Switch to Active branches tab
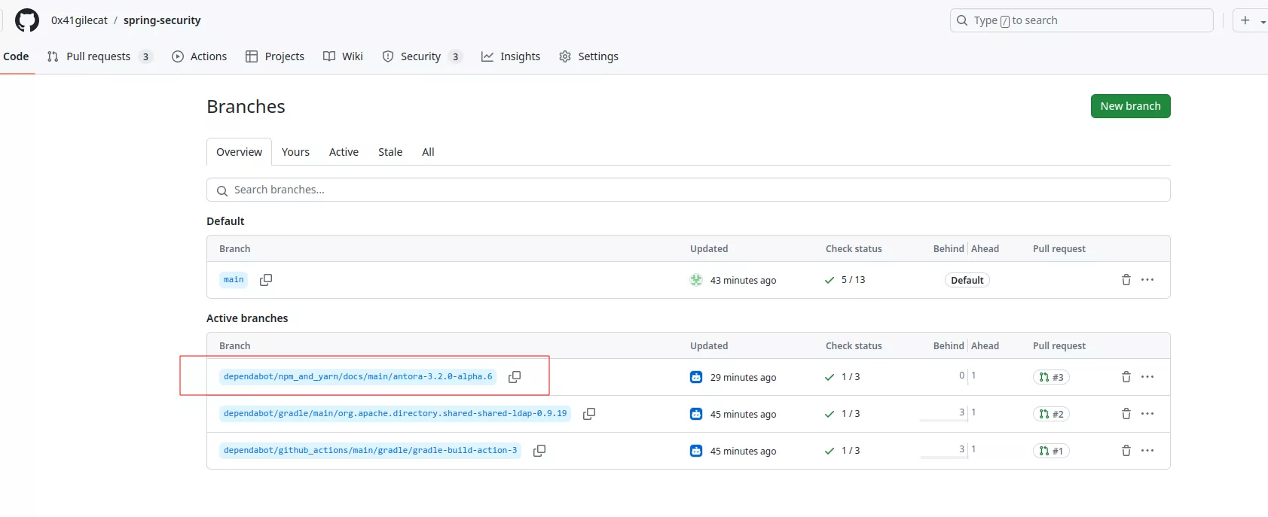This screenshot has width=1268, height=517. point(344,152)
